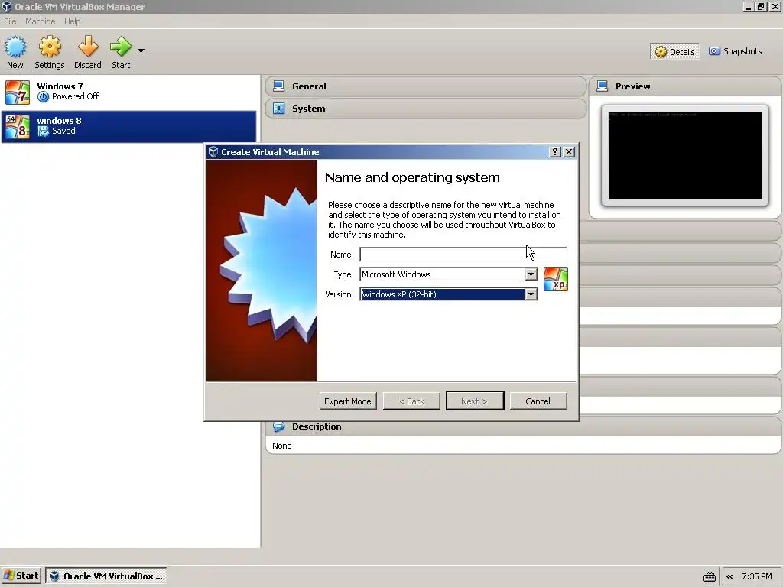Image resolution: width=783 pixels, height=587 pixels.
Task: Focus the Name input field
Action: (x=463, y=254)
